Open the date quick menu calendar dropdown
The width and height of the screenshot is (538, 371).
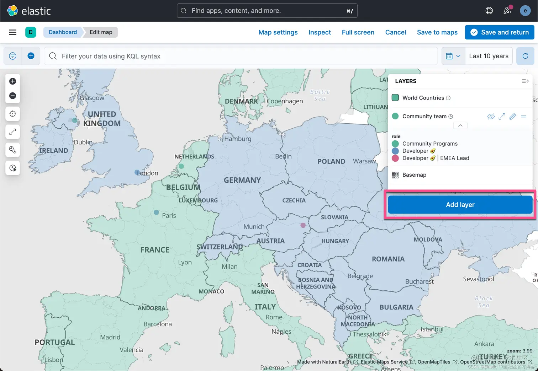click(x=453, y=56)
